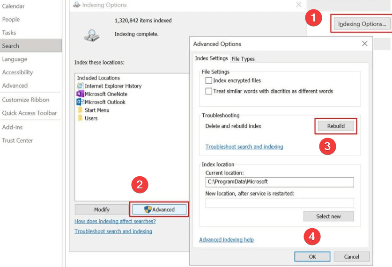This screenshot has width=392, height=267.
Task: Select Microsoft Outlook location row
Action: [132, 102]
